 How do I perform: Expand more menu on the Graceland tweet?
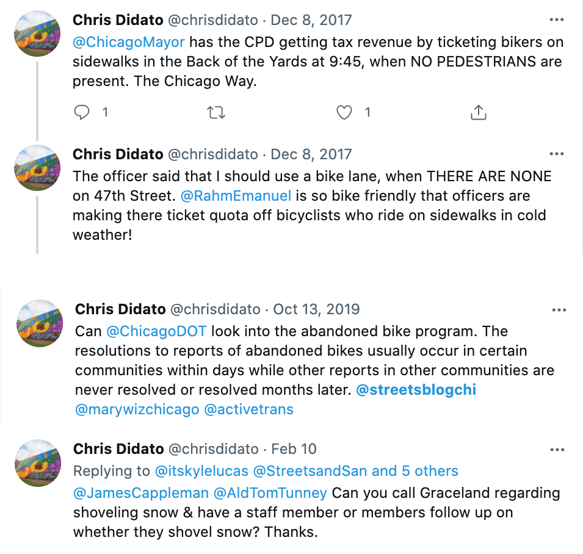pyautogui.click(x=557, y=450)
